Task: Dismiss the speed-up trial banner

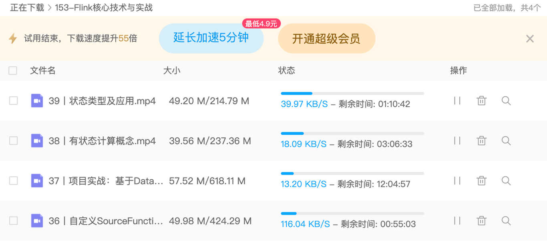Action: pos(530,39)
